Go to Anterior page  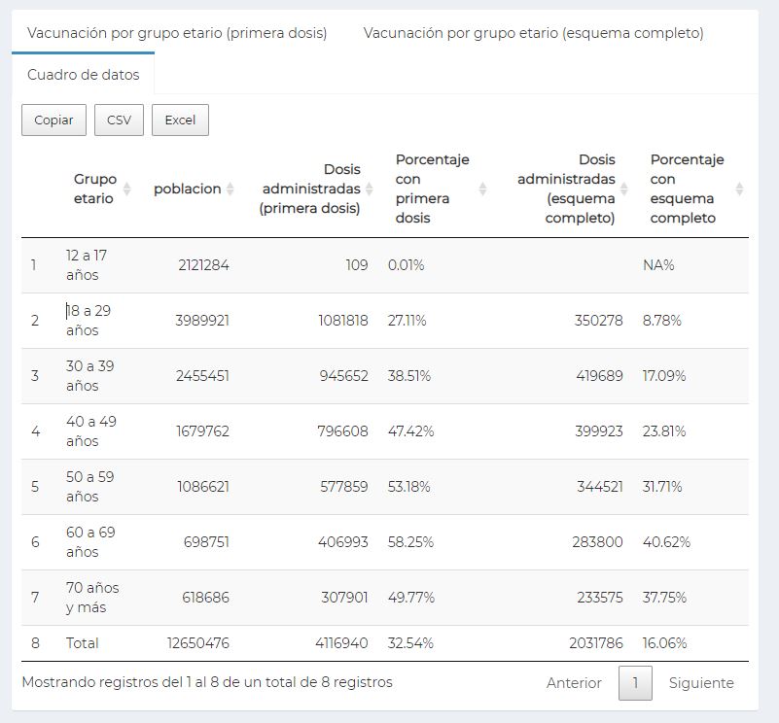tap(574, 683)
